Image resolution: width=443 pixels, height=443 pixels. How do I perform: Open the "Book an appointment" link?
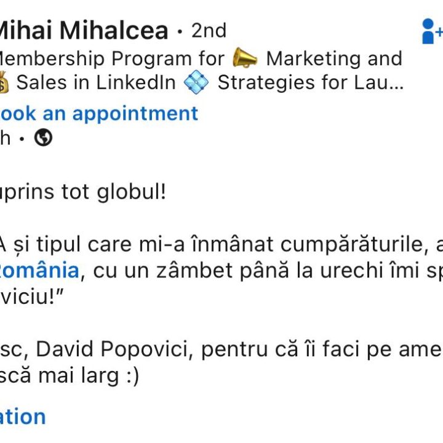click(98, 113)
